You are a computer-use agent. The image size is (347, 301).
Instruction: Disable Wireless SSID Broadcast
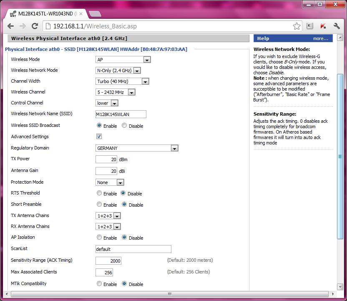pos(124,126)
